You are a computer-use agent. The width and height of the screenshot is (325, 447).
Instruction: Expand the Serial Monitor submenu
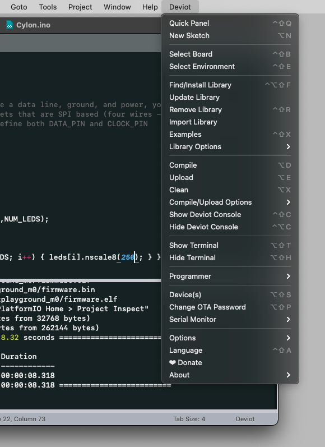(x=230, y=320)
